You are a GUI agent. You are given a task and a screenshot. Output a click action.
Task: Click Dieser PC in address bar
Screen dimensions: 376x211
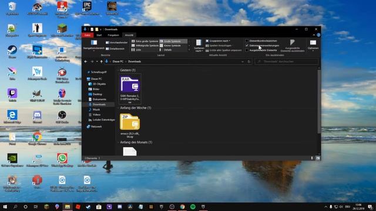(117, 62)
